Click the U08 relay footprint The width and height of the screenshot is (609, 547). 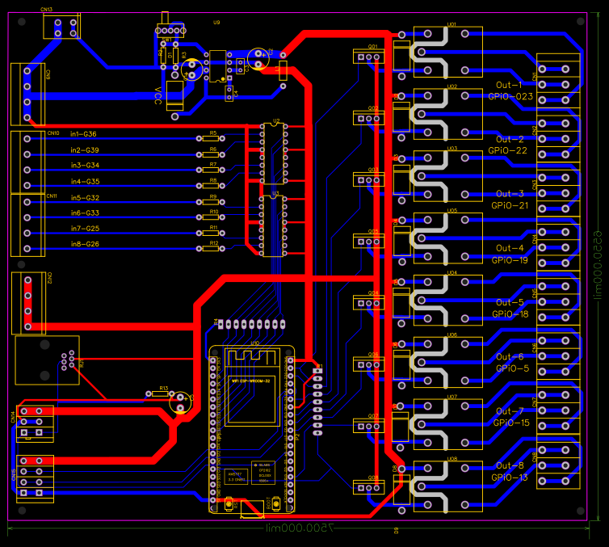click(448, 486)
